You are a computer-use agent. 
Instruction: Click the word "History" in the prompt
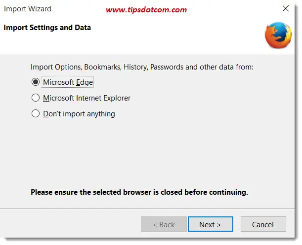click(136, 67)
